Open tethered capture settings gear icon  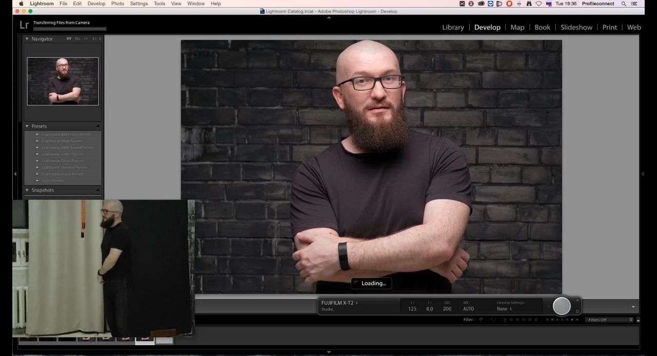[577, 311]
